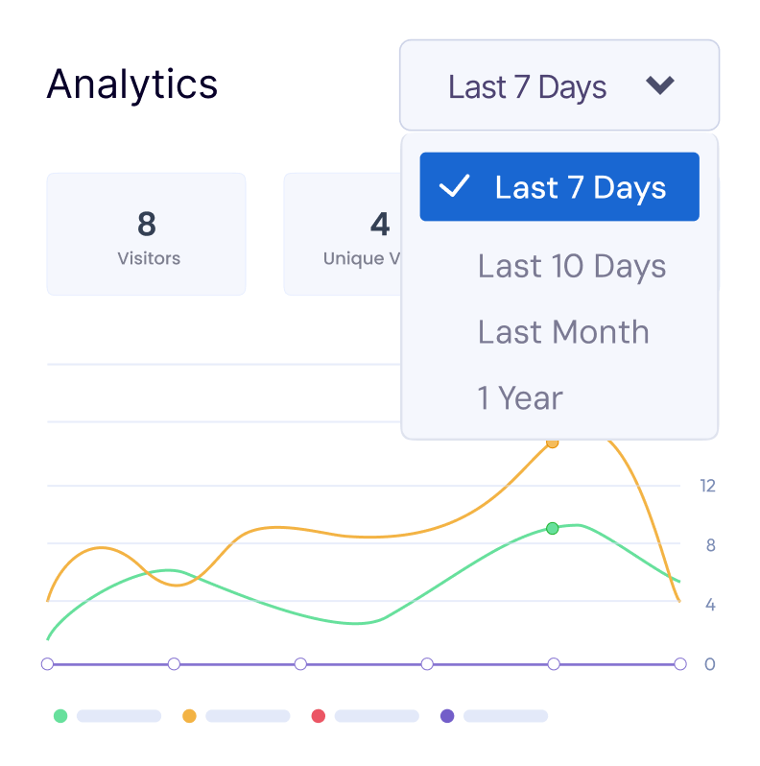760x766 pixels.
Task: Click the first purple axis marker on the left
Action: (x=48, y=663)
